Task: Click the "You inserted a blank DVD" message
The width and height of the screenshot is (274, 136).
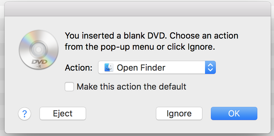Action: coord(115,36)
